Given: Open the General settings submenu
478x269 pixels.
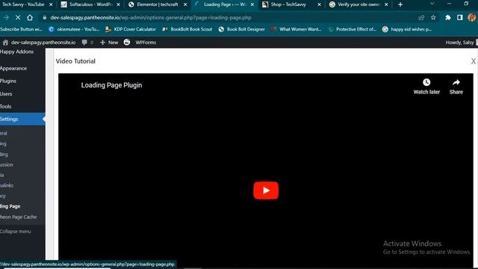Looking at the screenshot, I should point(4,133).
